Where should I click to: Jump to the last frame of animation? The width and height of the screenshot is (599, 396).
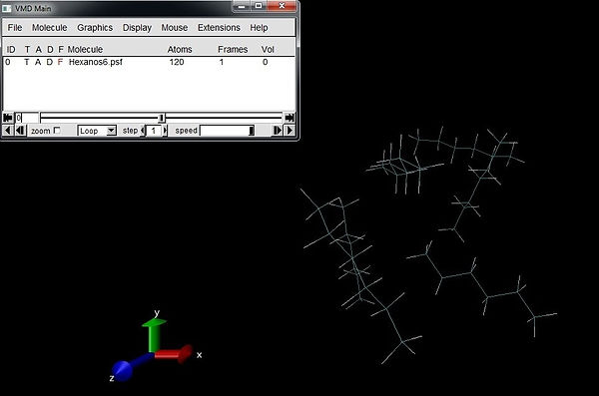(290, 118)
